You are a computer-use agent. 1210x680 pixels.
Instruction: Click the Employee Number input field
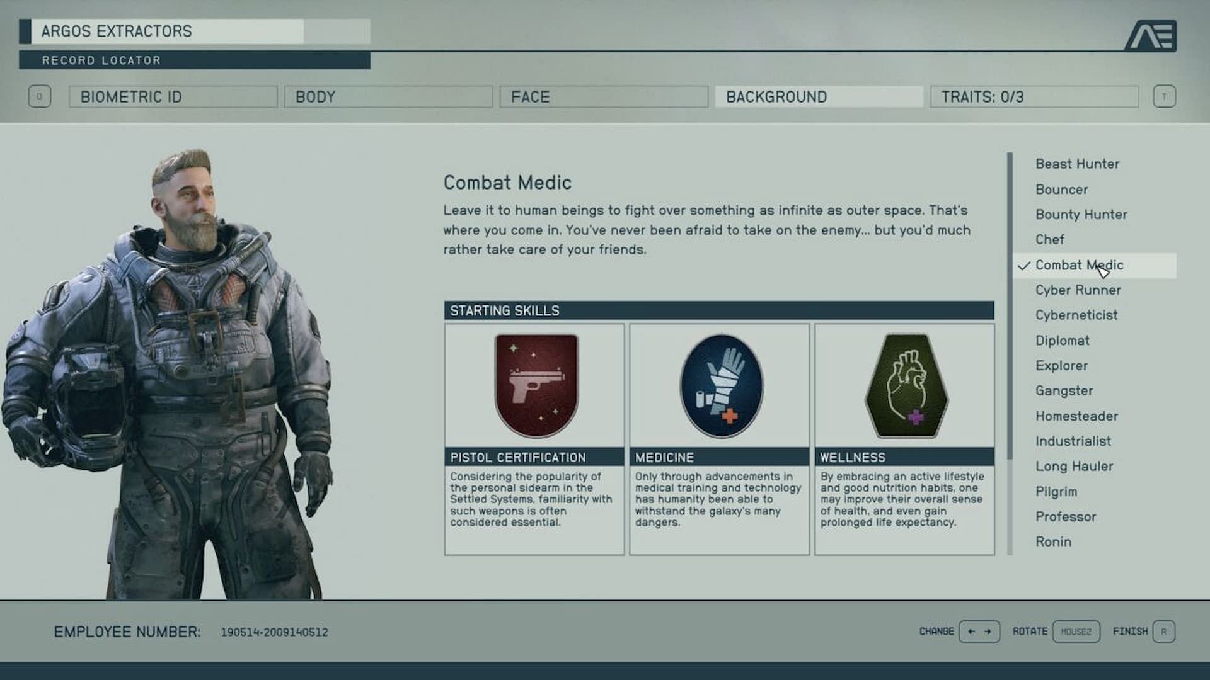click(x=274, y=631)
